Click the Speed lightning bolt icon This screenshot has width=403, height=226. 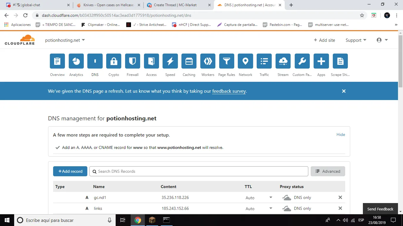point(170,61)
